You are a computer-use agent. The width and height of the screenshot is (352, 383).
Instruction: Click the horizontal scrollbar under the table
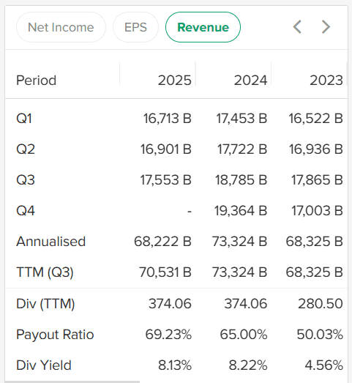coord(72,382)
